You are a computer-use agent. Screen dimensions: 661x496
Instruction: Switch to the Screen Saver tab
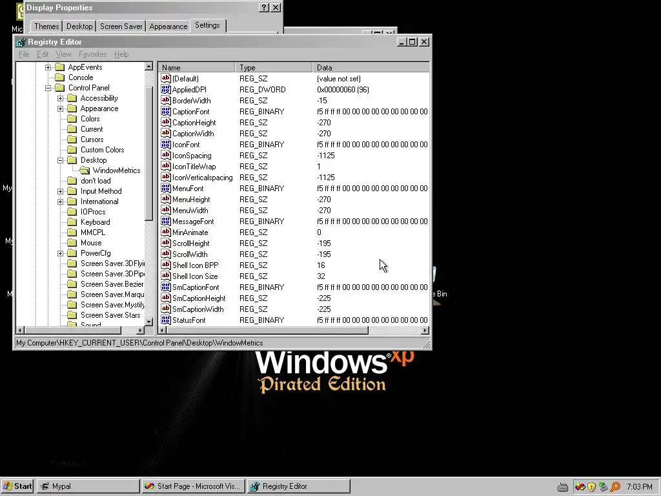pyautogui.click(x=121, y=26)
